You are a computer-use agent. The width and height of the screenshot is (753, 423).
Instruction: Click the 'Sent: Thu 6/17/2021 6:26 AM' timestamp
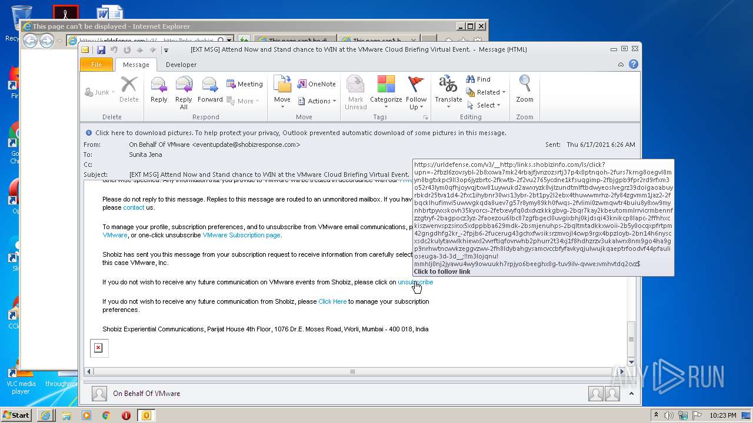coord(590,145)
